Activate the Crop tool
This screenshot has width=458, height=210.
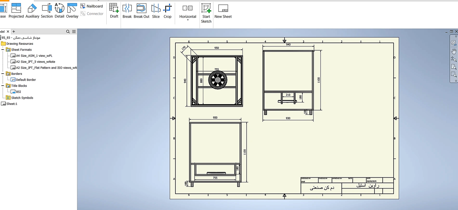(x=167, y=11)
